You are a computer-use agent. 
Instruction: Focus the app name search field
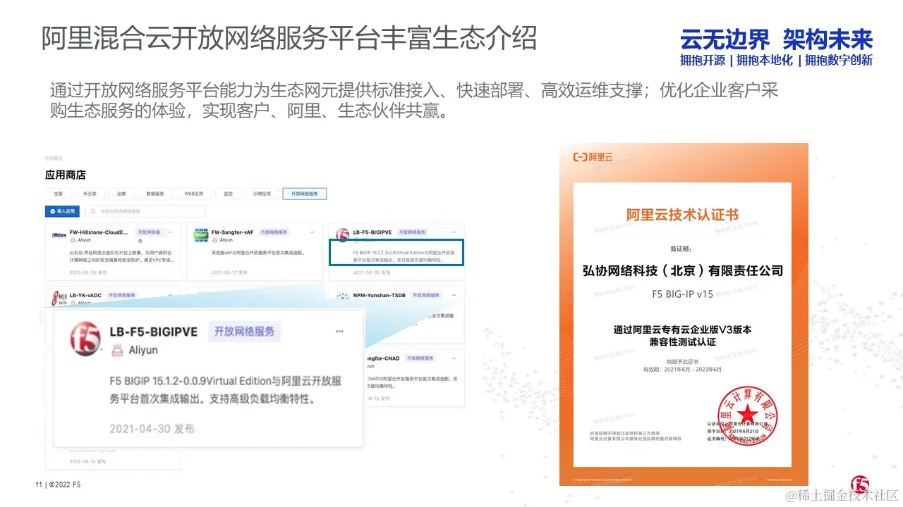pos(145,211)
